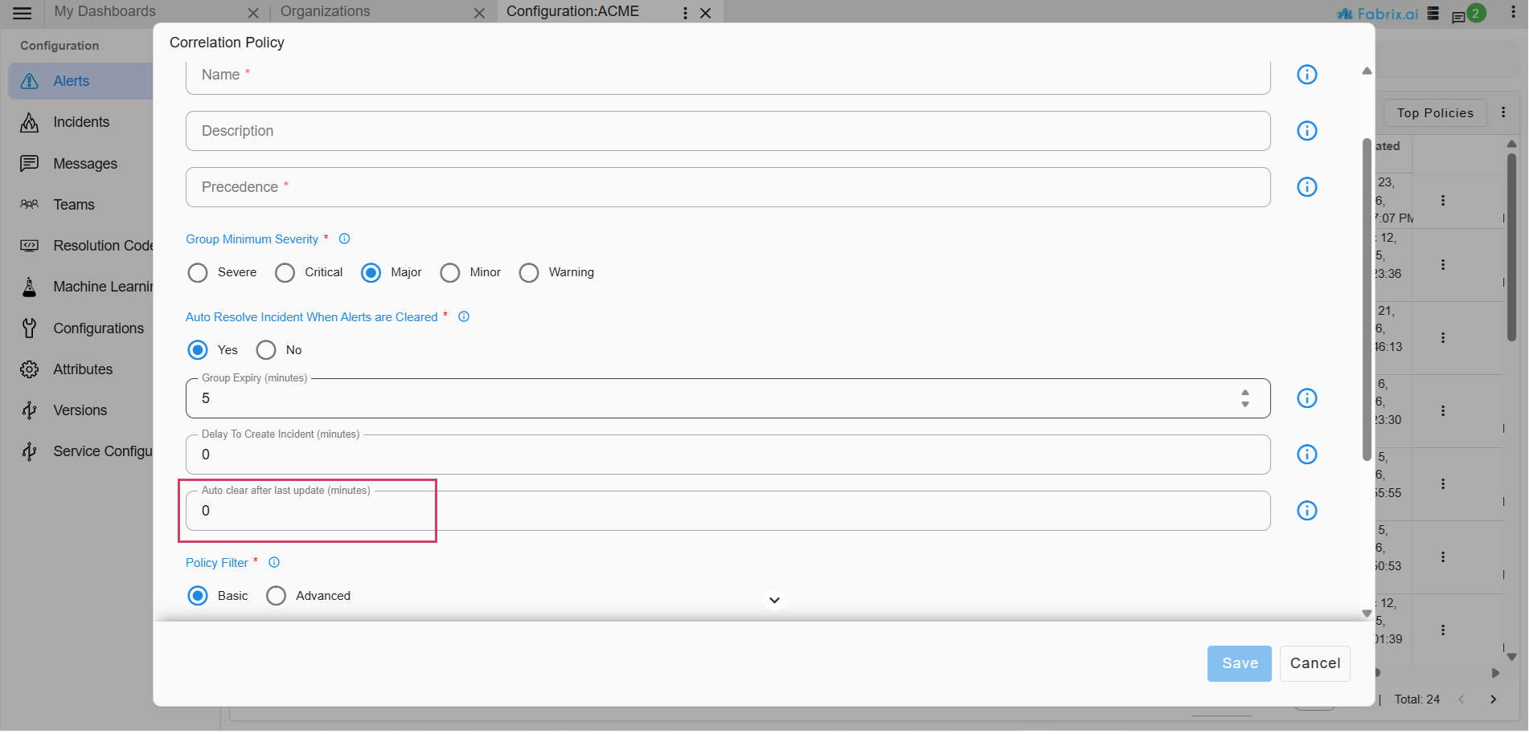
Task: Click info icon next to Policy Filter label
Action: (x=274, y=563)
